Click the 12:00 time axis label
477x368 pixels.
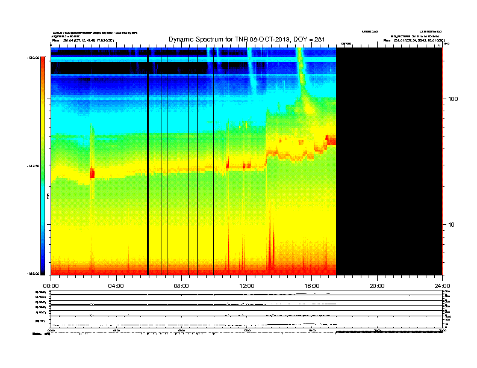247,286
